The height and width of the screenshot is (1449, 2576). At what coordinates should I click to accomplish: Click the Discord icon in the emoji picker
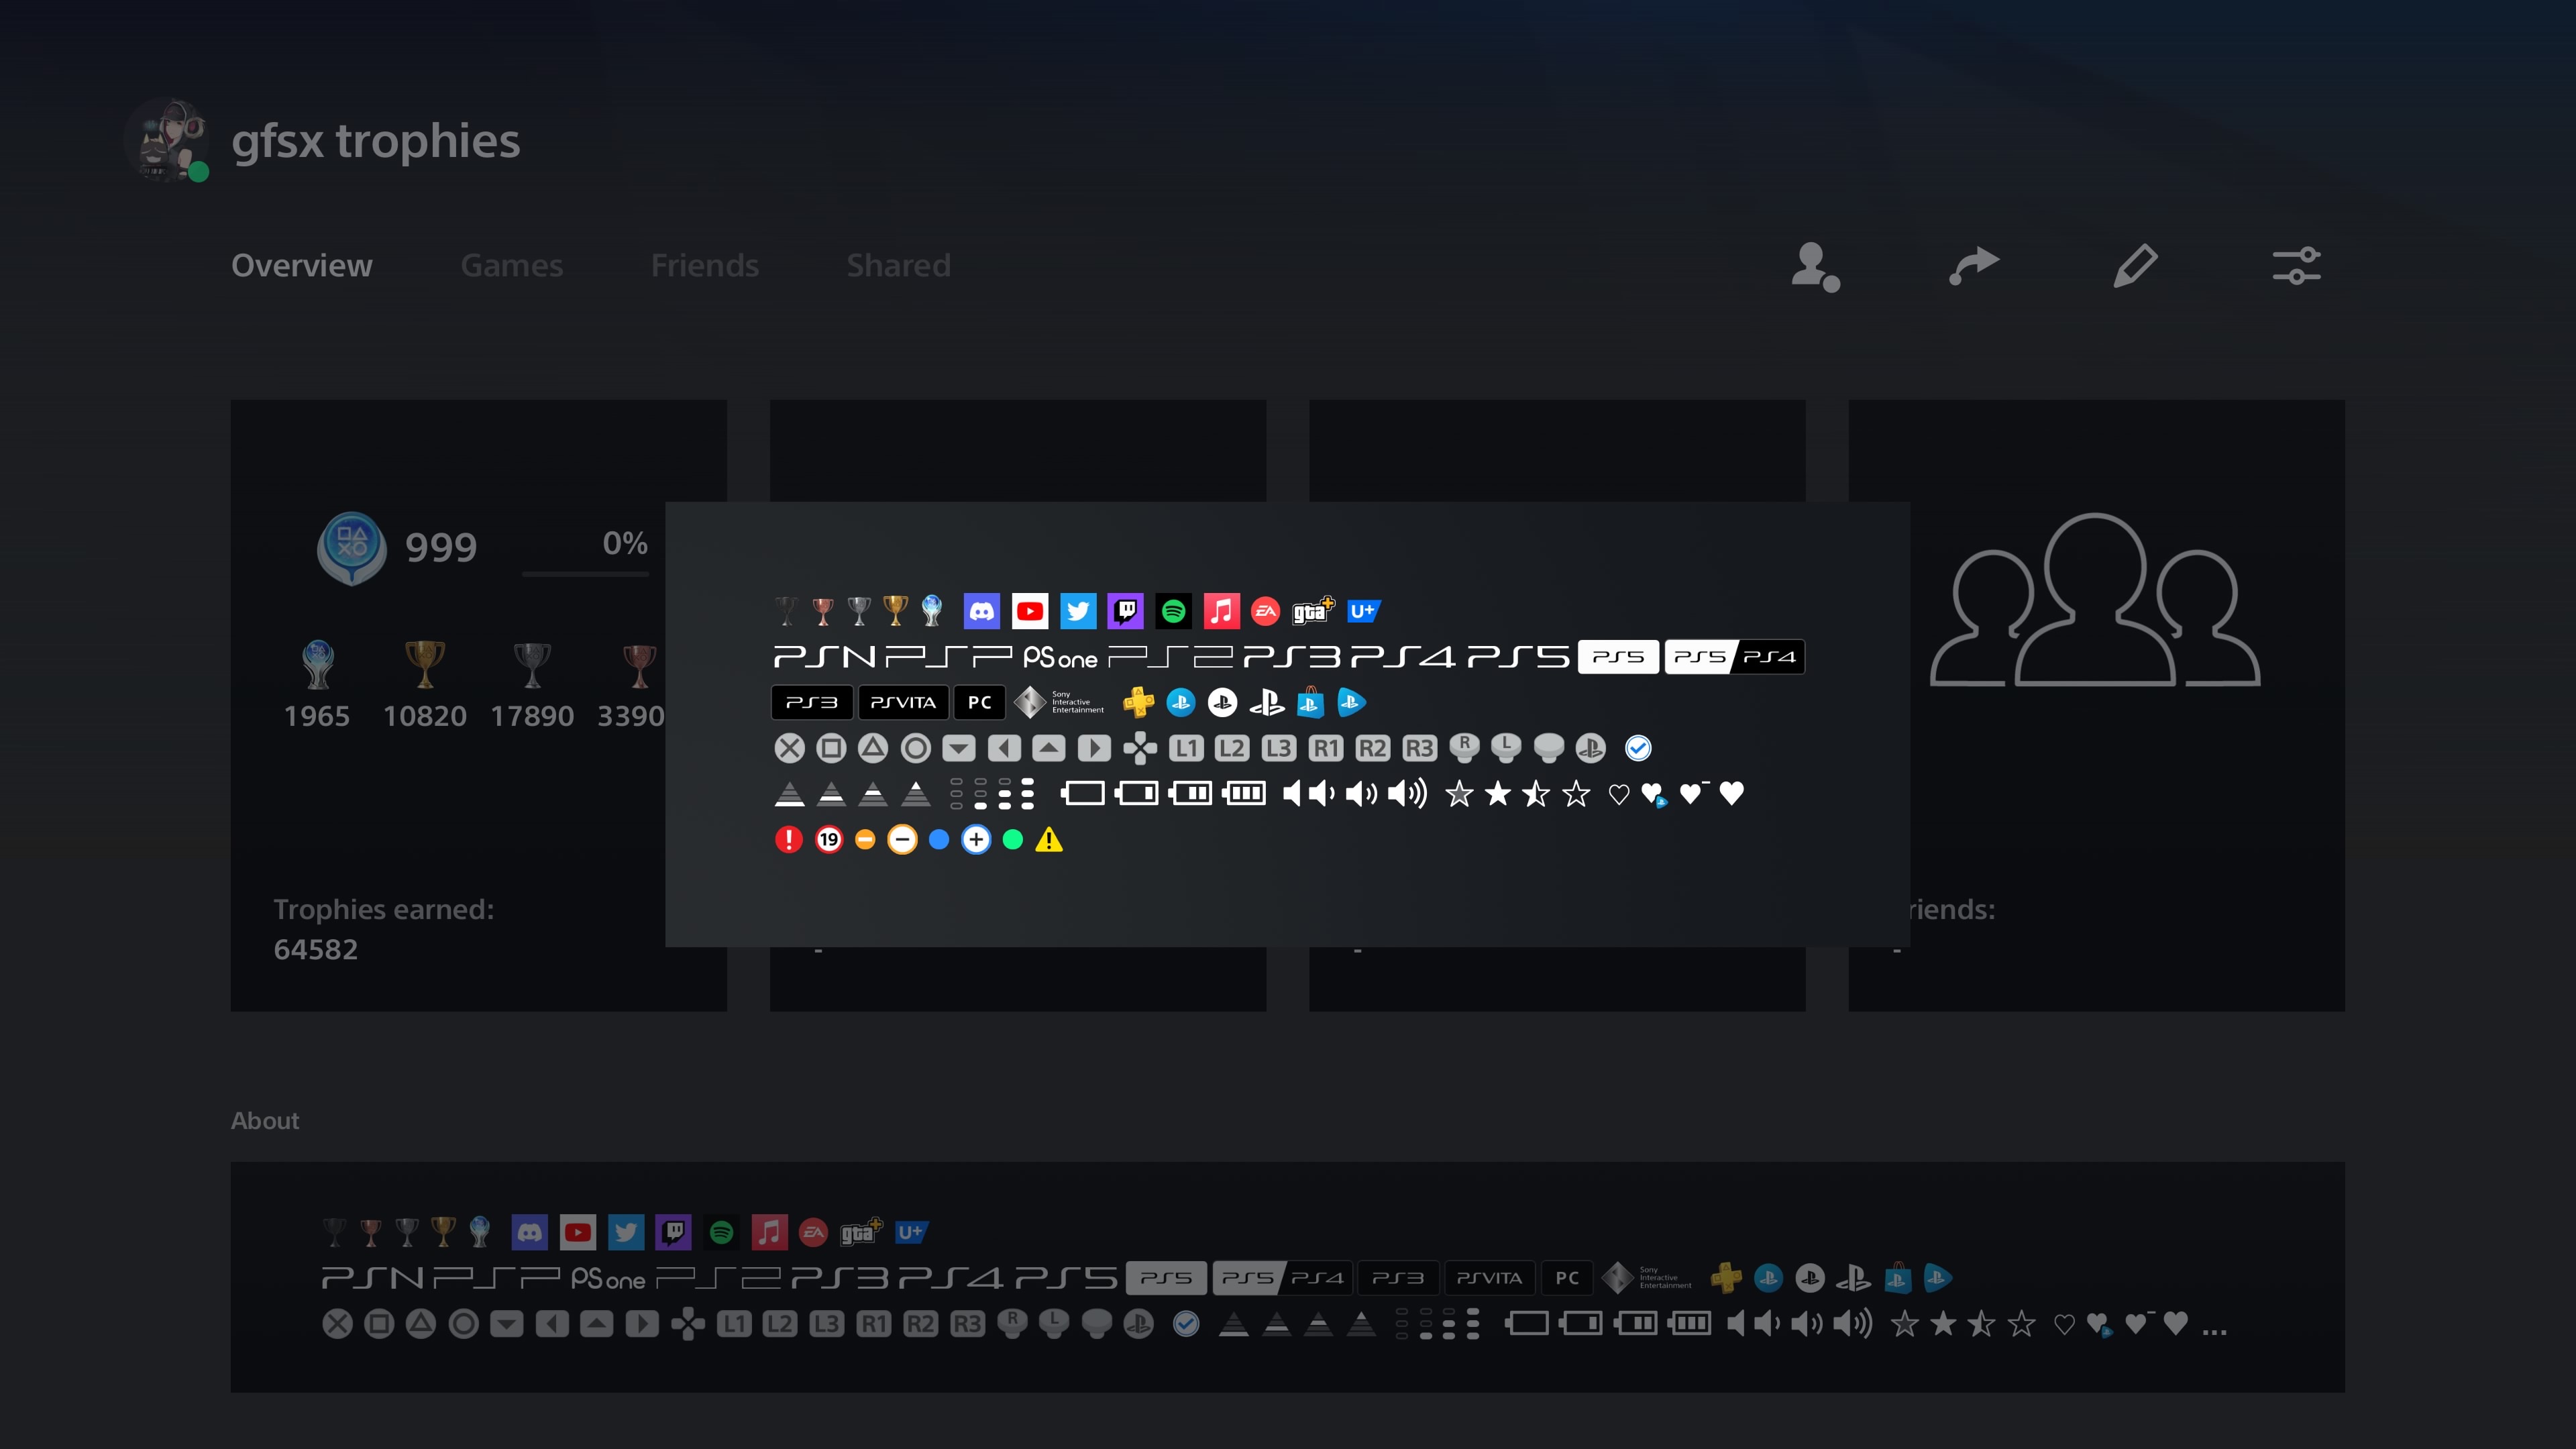tap(982, 610)
